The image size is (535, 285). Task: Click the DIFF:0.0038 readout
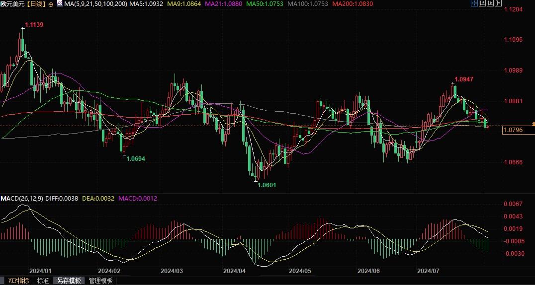pyautogui.click(x=62, y=198)
